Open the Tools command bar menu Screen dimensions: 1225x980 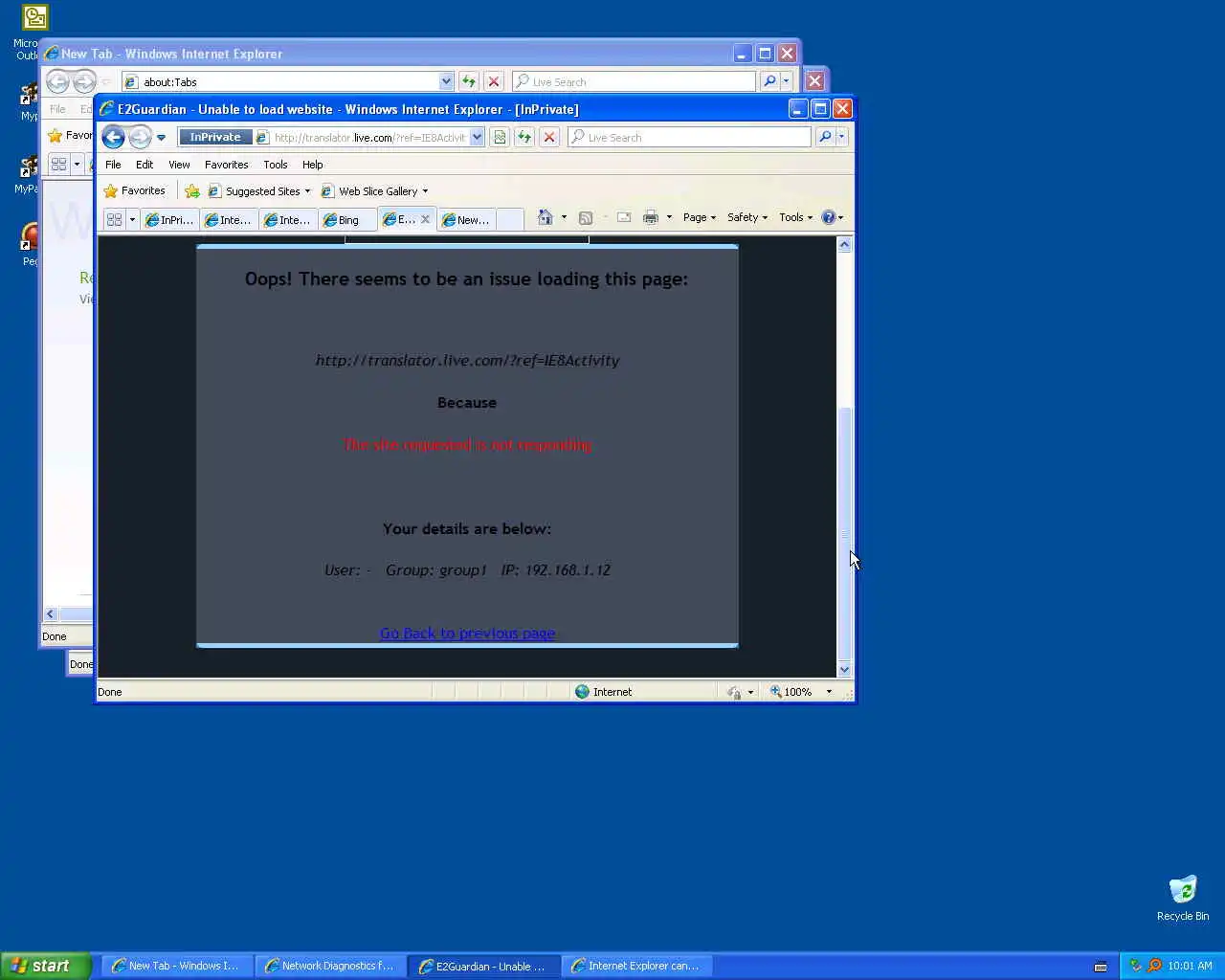tap(795, 217)
